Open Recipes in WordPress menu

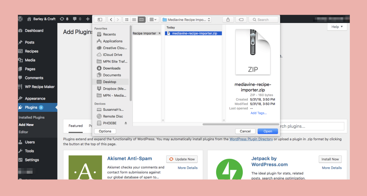click(32, 51)
